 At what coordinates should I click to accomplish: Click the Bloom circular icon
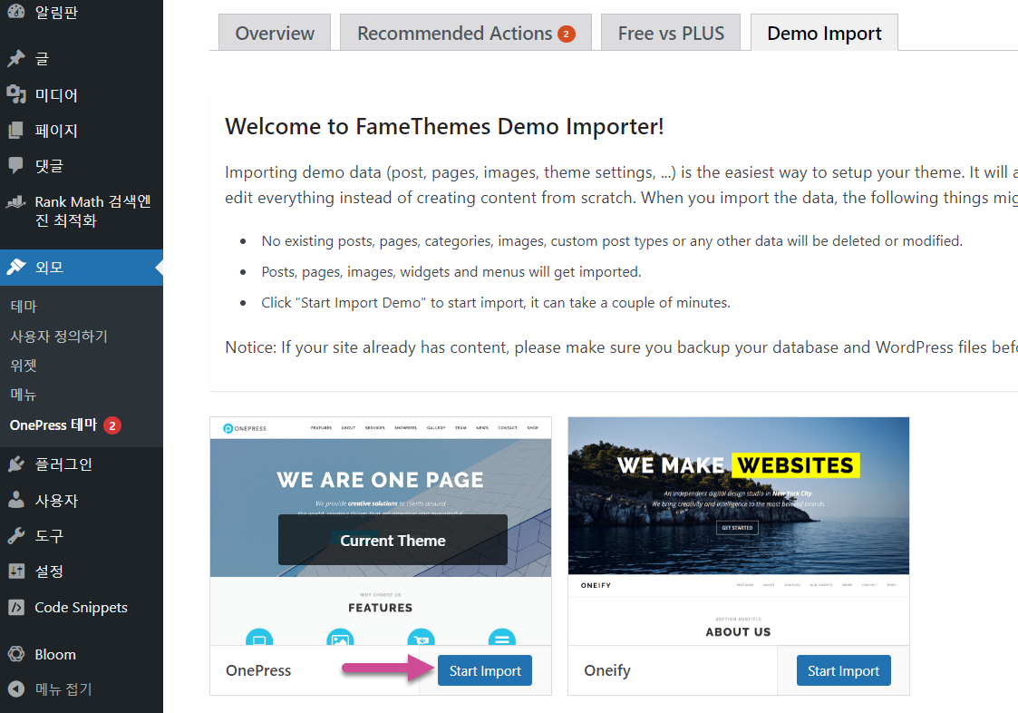[x=16, y=654]
